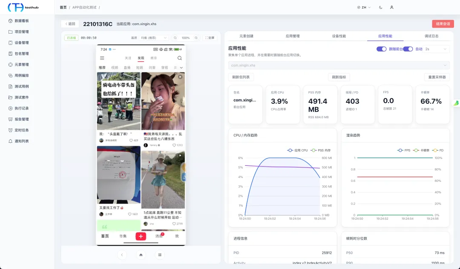Tap the device home button icon
The height and width of the screenshot is (269, 460).
(x=141, y=255)
